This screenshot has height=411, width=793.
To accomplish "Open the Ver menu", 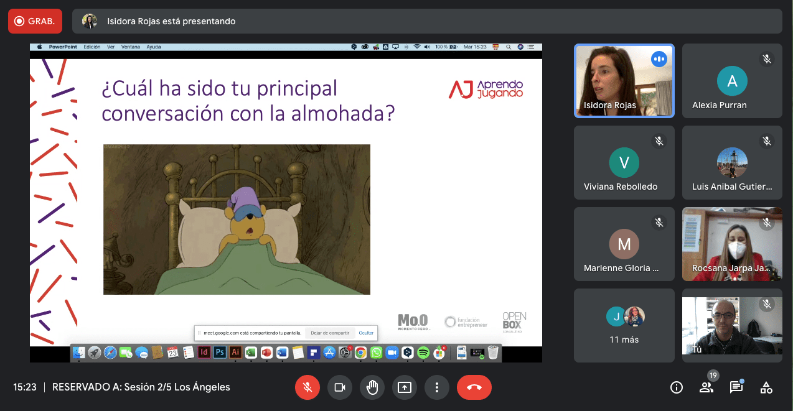I will (x=111, y=47).
